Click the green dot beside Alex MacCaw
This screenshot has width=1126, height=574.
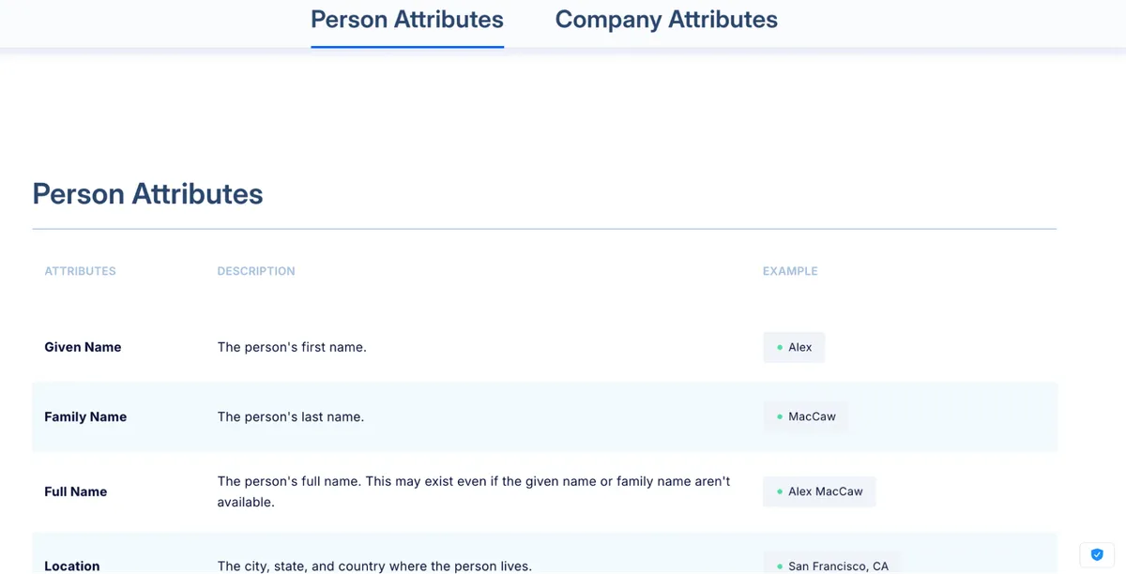point(780,491)
